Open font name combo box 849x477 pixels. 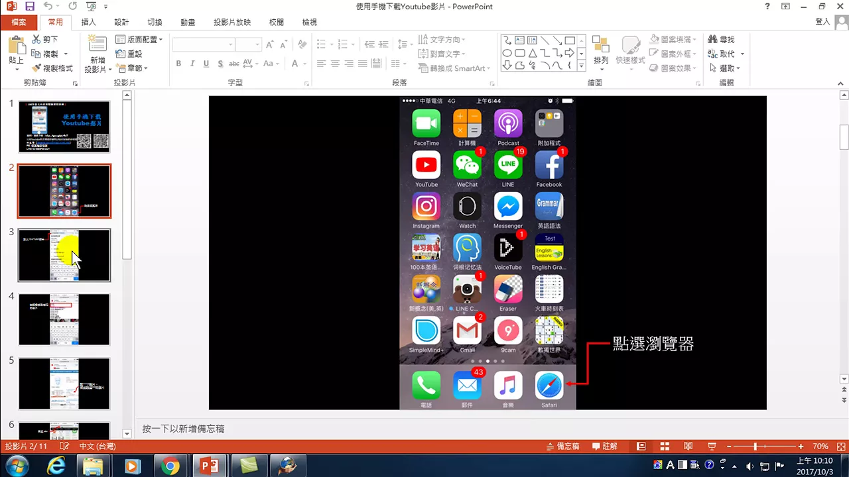(204, 44)
